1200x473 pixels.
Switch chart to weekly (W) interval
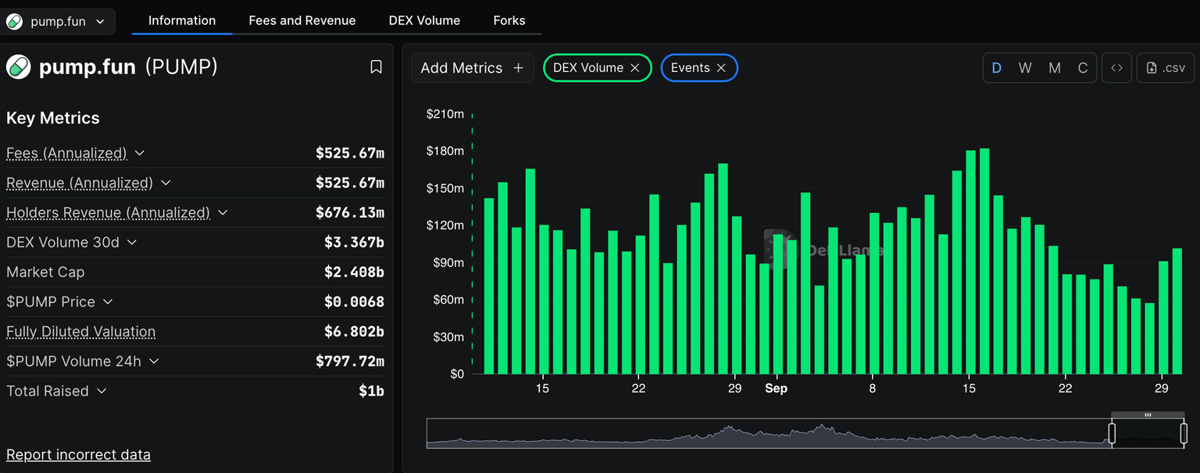coord(1025,68)
